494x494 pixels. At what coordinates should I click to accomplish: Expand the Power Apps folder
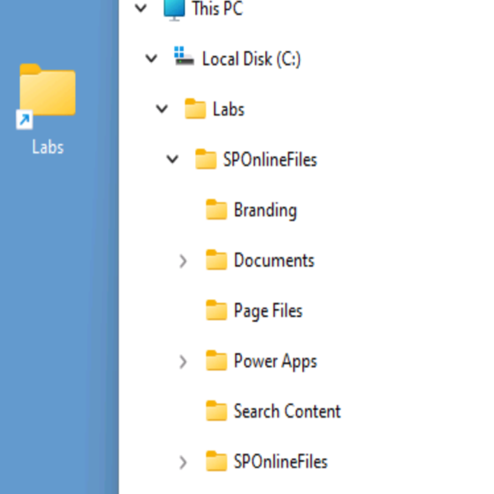183,361
